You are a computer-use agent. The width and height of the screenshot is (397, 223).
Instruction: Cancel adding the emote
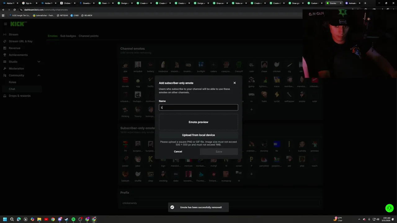(178, 151)
